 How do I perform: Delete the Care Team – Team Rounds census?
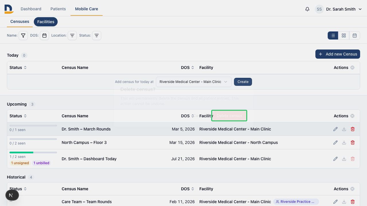pos(353,202)
